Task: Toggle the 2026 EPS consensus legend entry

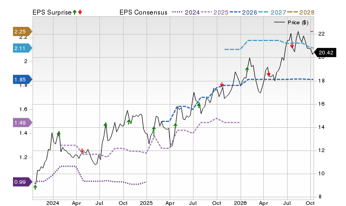Action: click(243, 12)
